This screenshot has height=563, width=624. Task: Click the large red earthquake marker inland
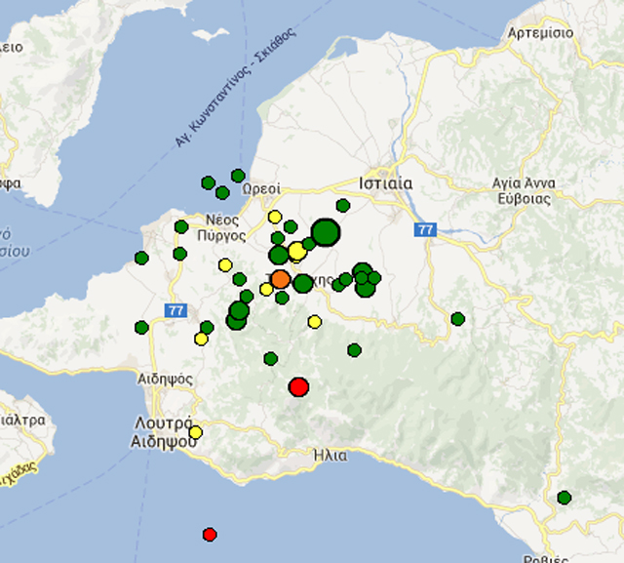298,387
